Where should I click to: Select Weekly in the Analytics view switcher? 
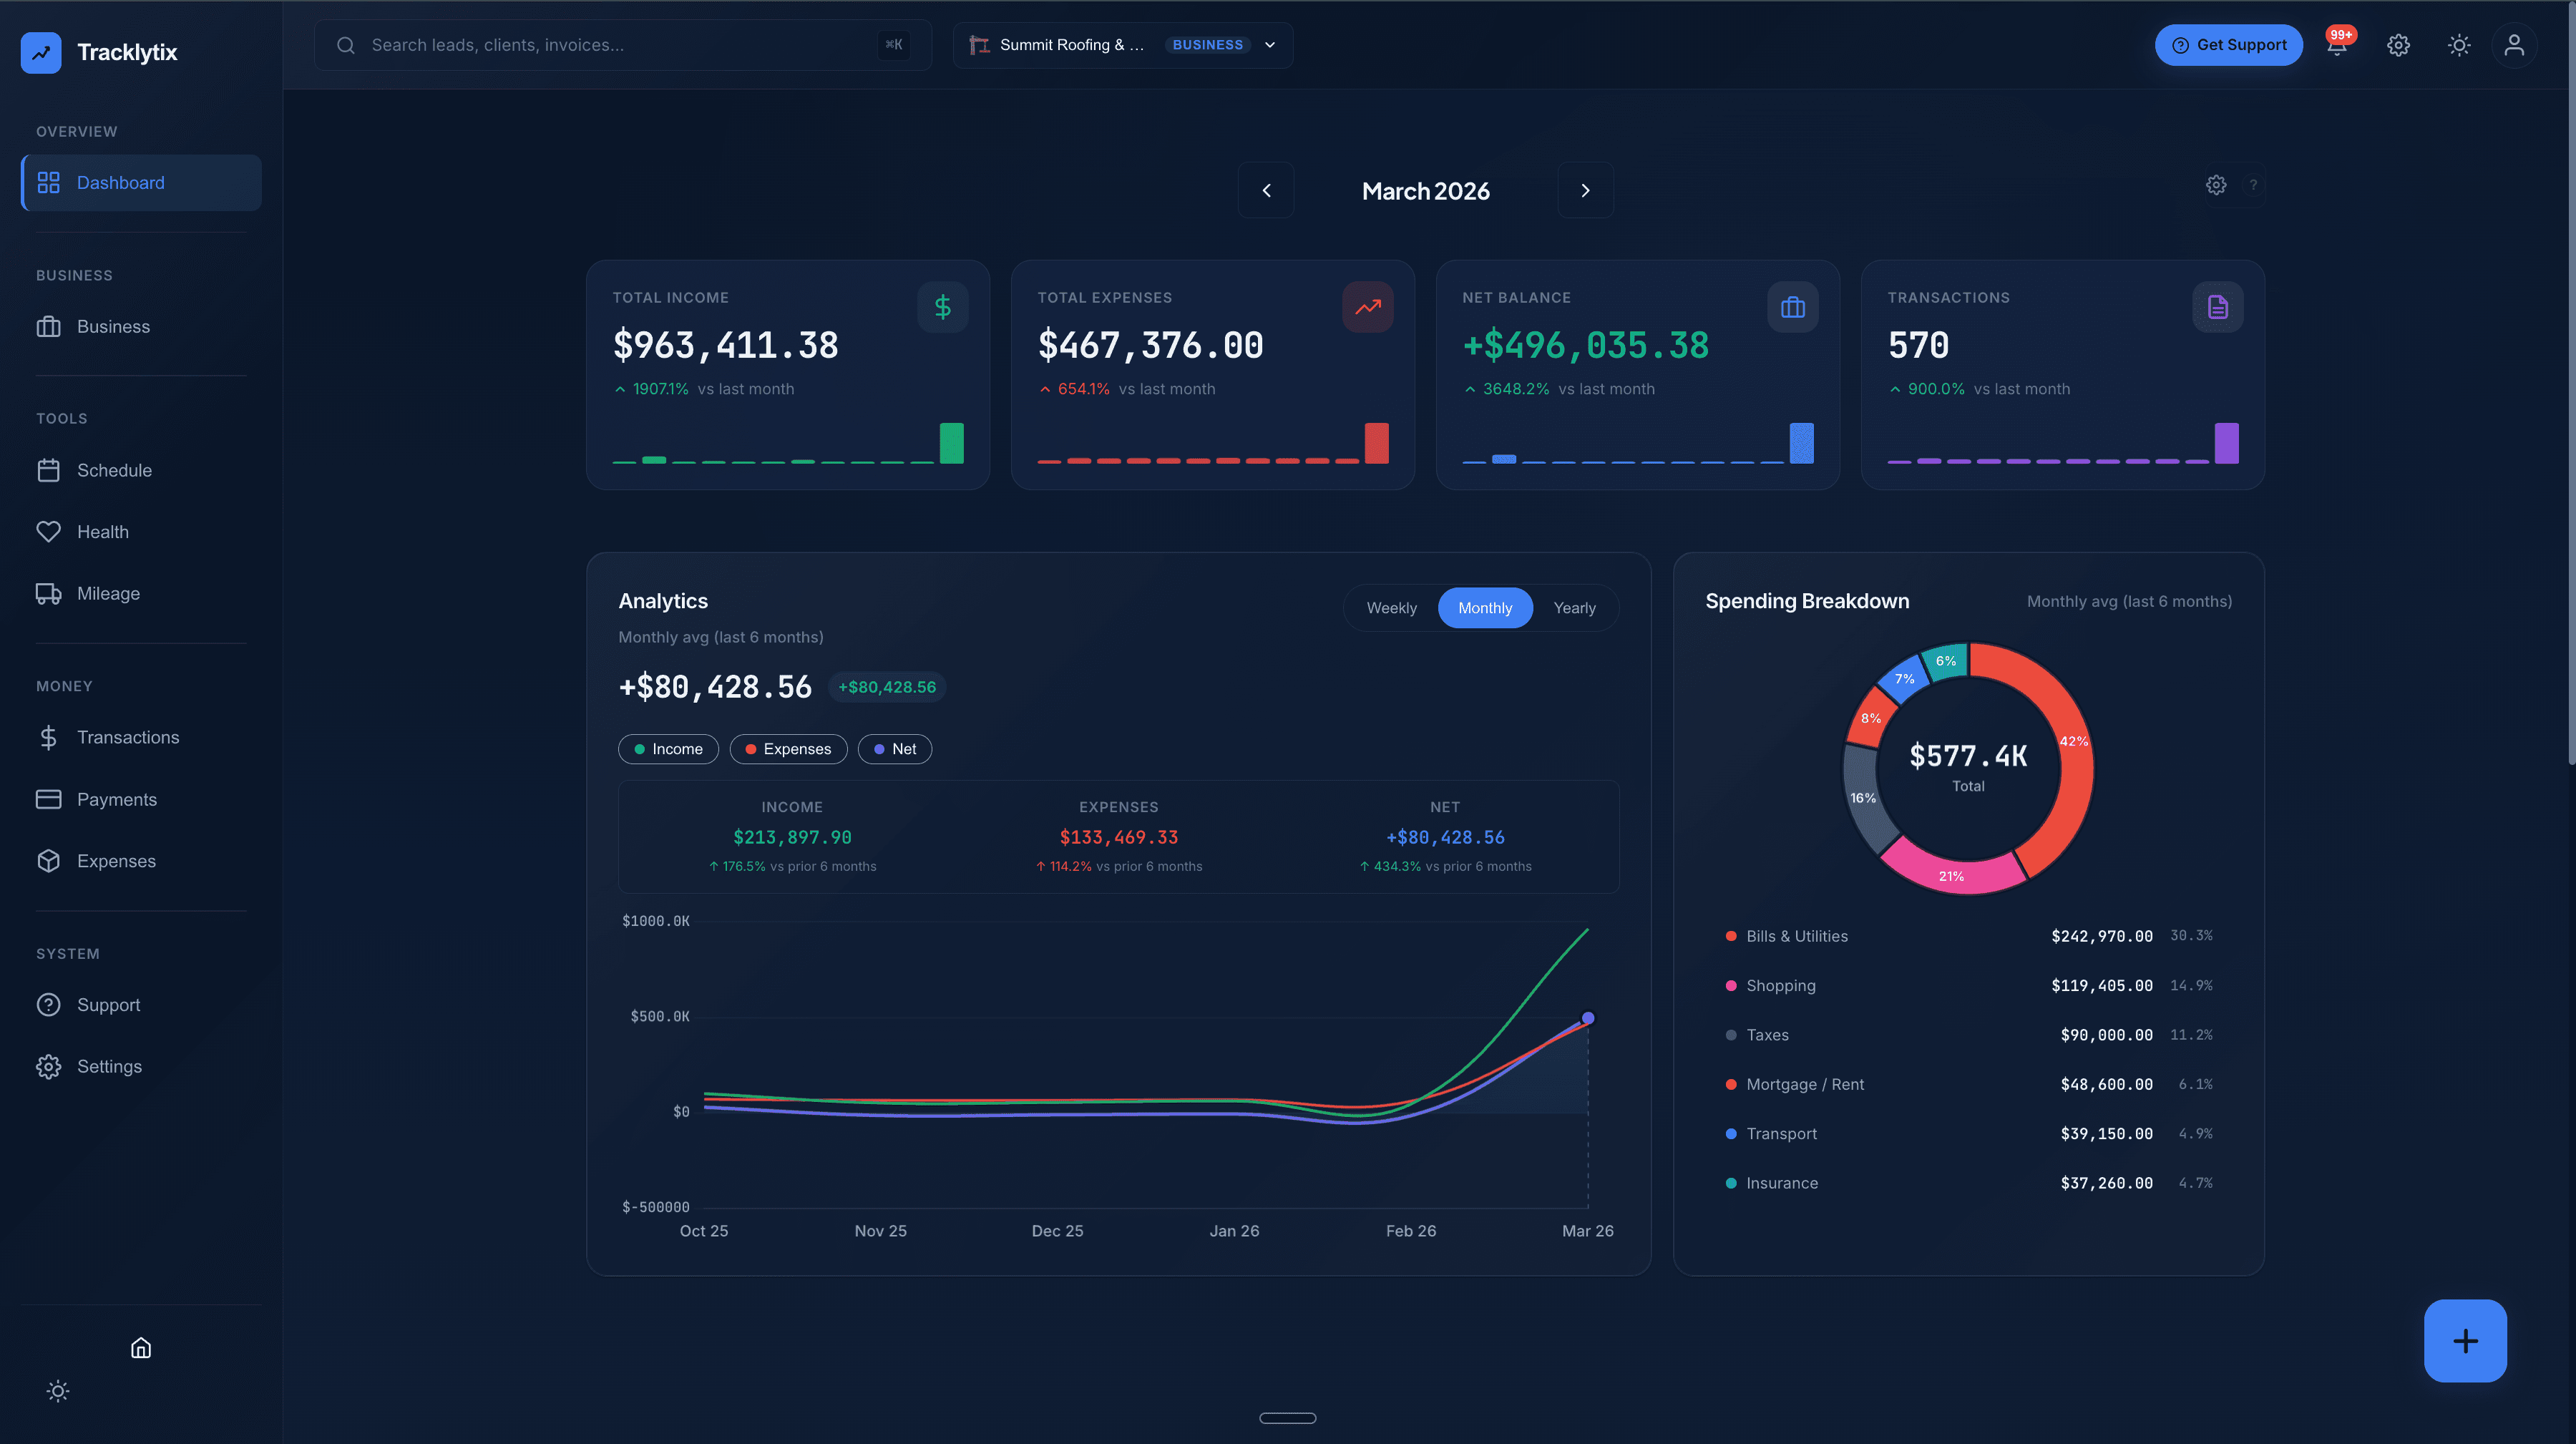point(1392,607)
